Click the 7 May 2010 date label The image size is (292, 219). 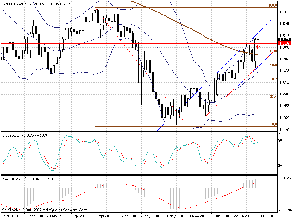[150, 216]
